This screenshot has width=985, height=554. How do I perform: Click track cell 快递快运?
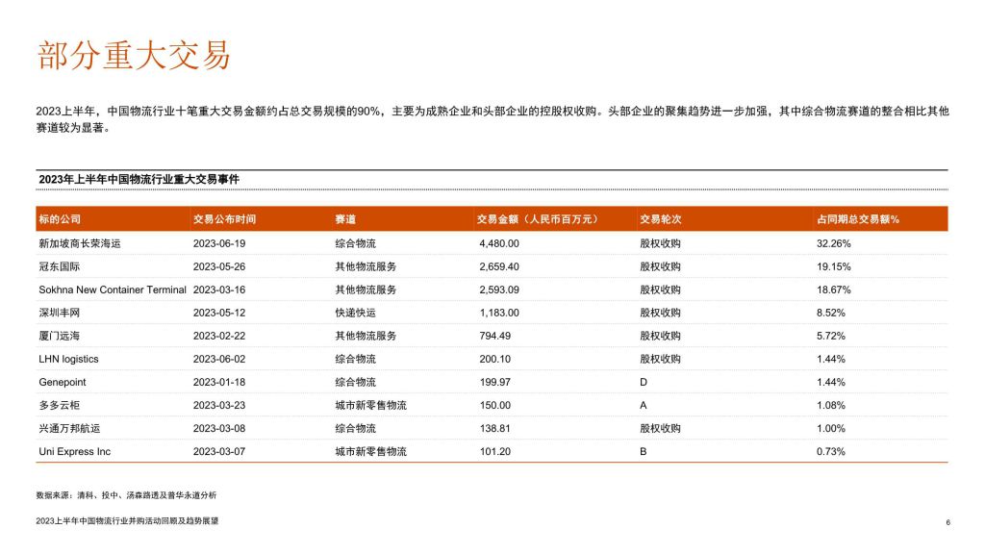click(x=356, y=313)
